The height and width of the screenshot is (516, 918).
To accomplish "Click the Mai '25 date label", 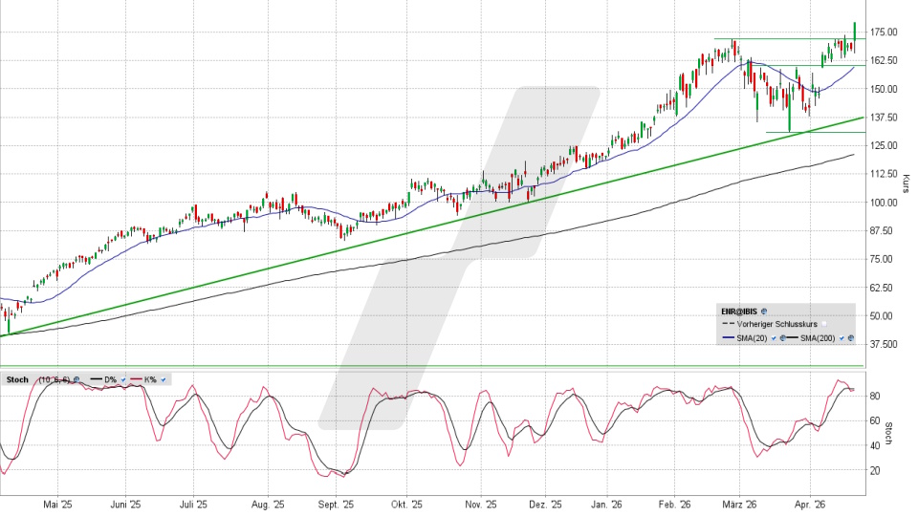I will [x=58, y=504].
